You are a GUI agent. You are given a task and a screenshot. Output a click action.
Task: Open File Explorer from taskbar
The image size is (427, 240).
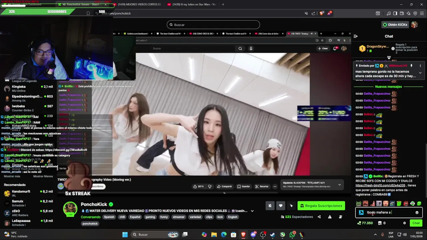[x=214, y=234]
